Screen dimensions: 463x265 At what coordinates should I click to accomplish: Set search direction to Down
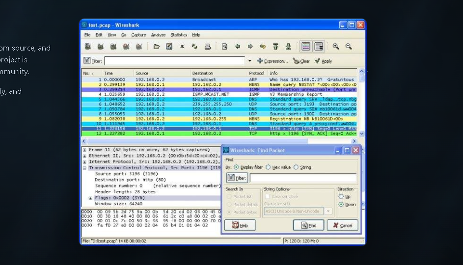pyautogui.click(x=341, y=204)
